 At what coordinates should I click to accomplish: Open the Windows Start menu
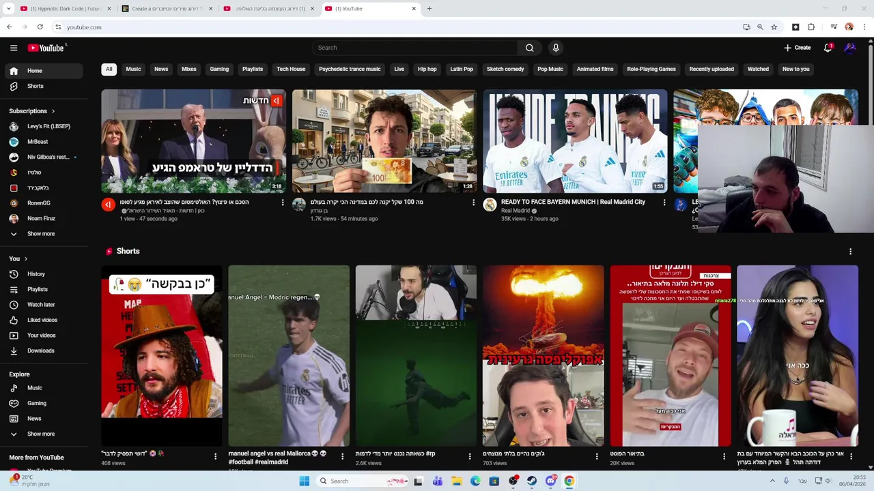point(304,481)
